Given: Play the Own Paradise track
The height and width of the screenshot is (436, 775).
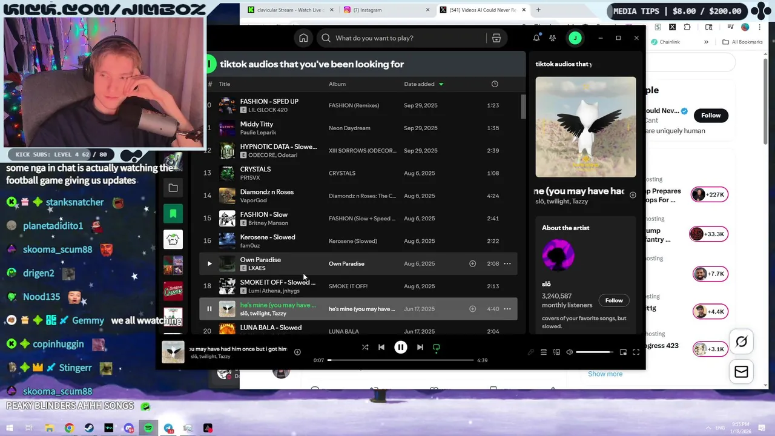Looking at the screenshot, I should click(209, 263).
